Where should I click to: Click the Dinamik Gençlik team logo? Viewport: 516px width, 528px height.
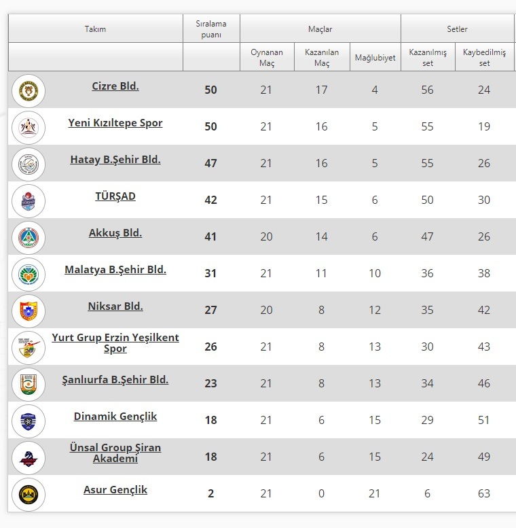[x=29, y=421]
